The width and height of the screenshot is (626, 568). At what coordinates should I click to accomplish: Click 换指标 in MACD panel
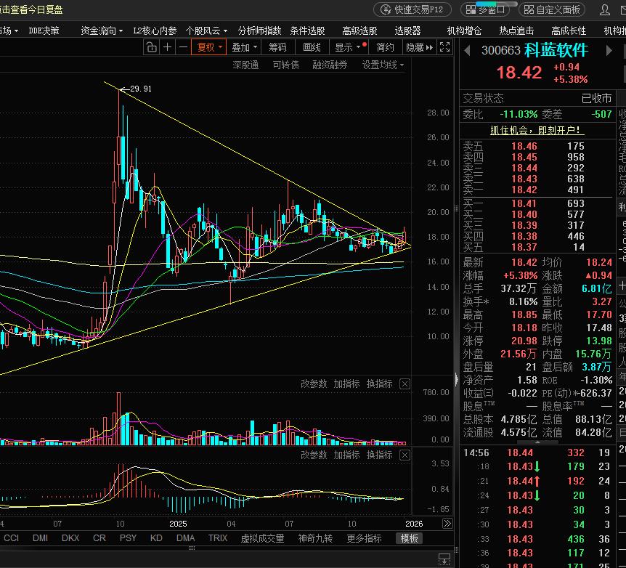pos(379,455)
